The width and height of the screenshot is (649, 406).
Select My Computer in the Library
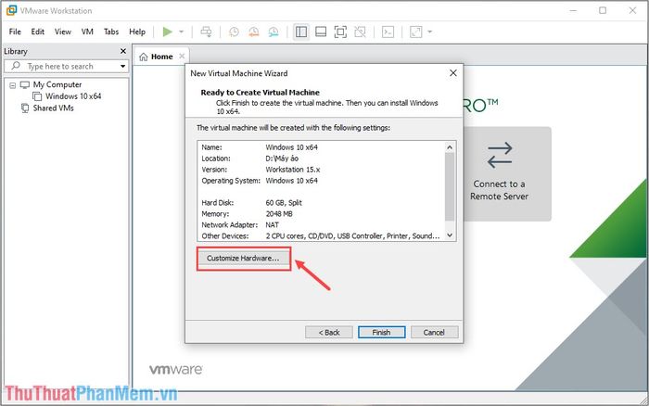coord(57,85)
